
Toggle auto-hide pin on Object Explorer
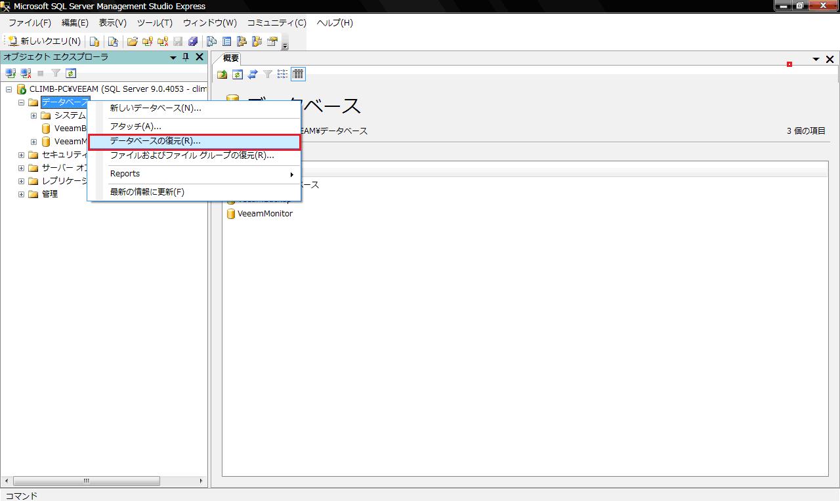[186, 58]
